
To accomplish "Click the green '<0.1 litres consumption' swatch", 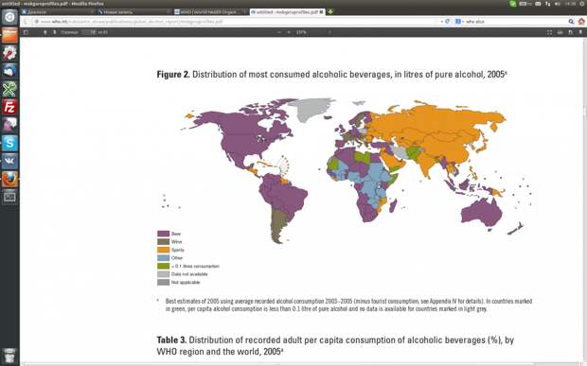I will [x=163, y=266].
